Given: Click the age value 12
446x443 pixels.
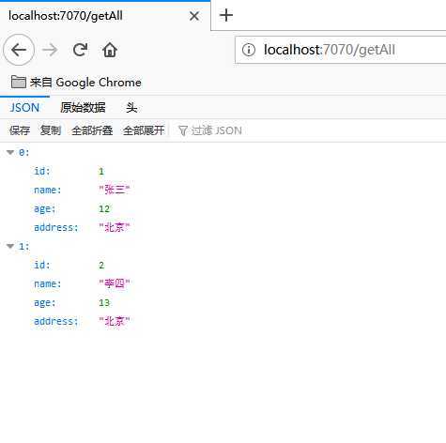Looking at the screenshot, I should 104,208.
